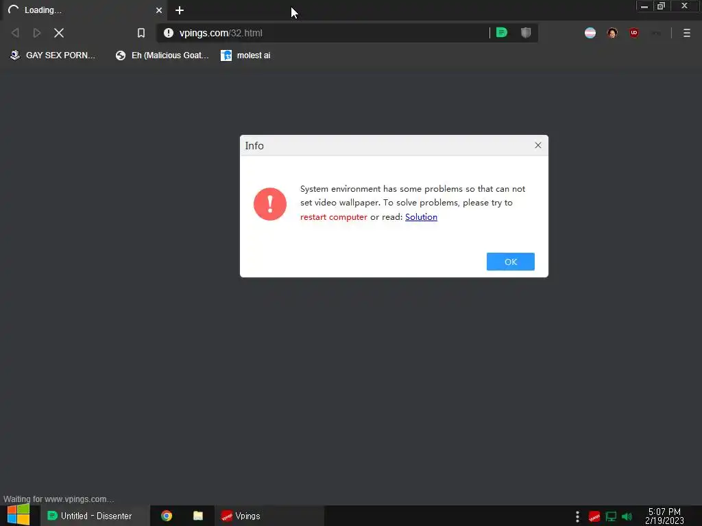This screenshot has width=702, height=526.
Task: Open the volume speaker tray icon
Action: click(627, 516)
